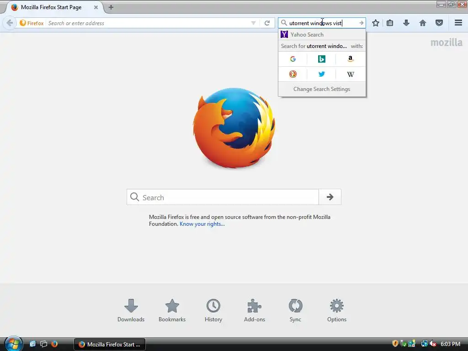The width and height of the screenshot is (468, 351).
Task: Click the Firefox identity icon in address bar
Action: click(23, 23)
